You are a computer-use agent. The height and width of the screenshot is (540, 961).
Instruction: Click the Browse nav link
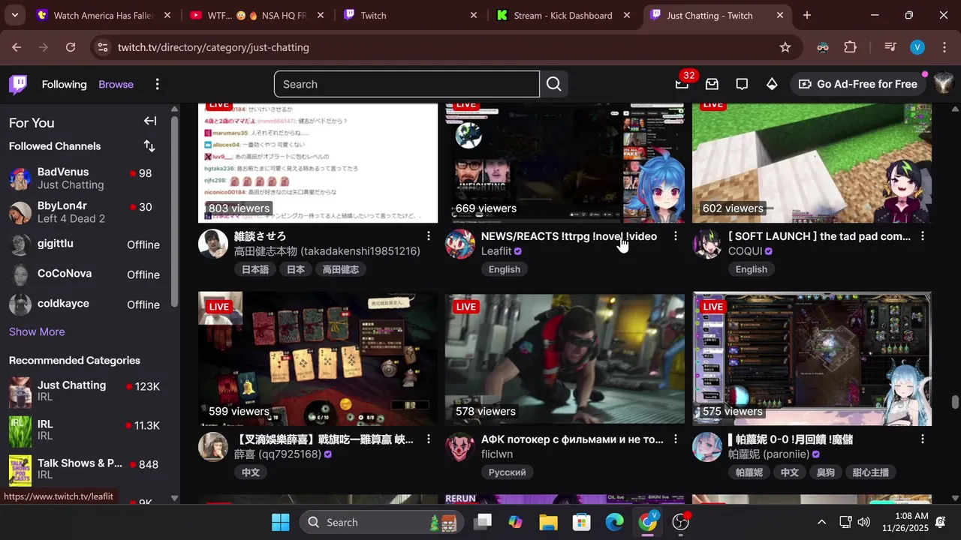116,84
